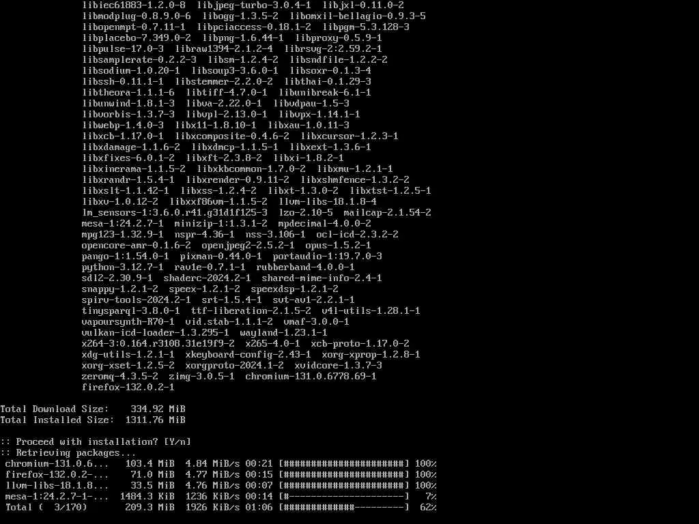
Task: Click the xdg-utils-1.2.1-1 package name
Action: click(128, 355)
